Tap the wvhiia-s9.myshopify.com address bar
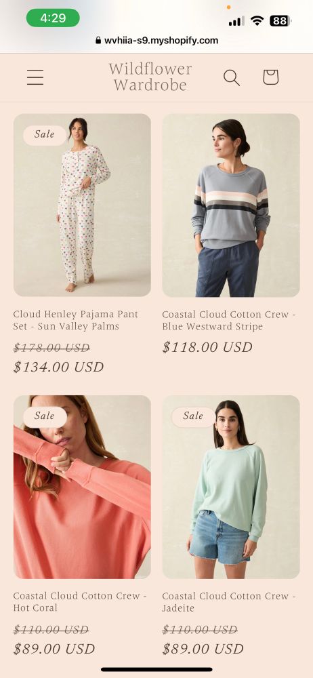The image size is (313, 678). (156, 41)
